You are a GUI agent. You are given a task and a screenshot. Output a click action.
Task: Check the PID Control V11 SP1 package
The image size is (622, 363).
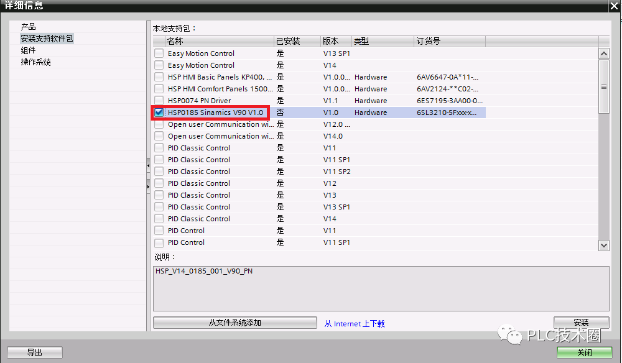[x=159, y=242]
